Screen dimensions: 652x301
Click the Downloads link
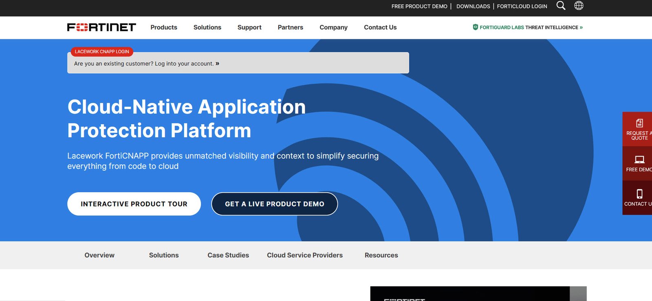click(x=473, y=7)
